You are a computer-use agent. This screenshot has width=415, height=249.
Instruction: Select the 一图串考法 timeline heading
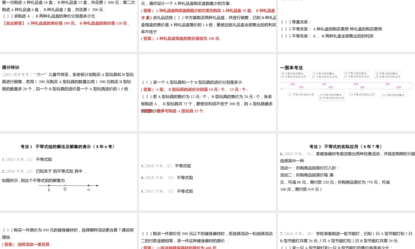[x=291, y=67]
